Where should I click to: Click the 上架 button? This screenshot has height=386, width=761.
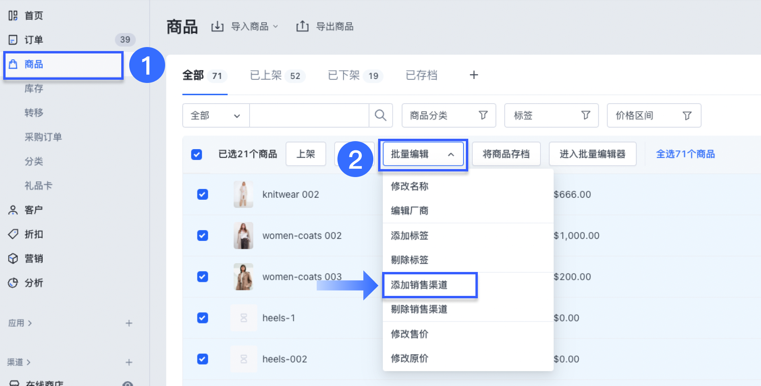(306, 154)
